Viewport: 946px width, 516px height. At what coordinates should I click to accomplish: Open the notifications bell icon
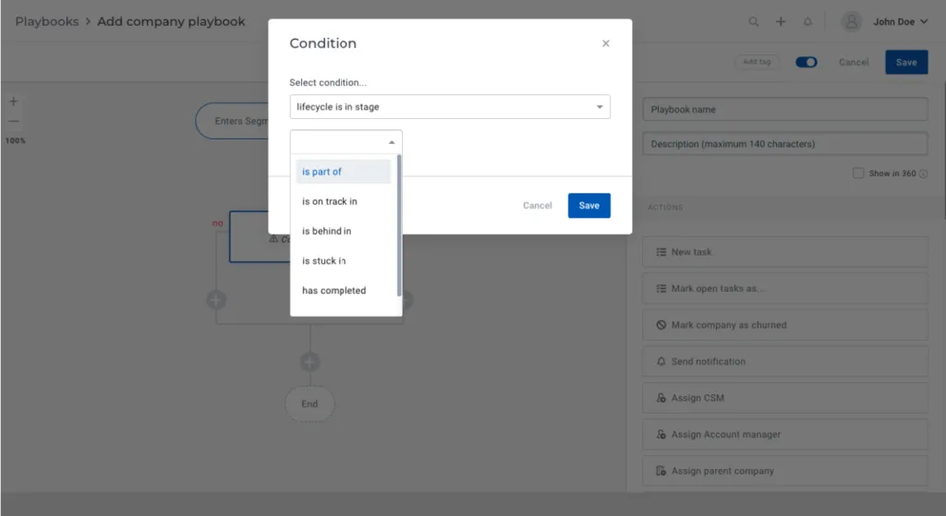click(x=807, y=22)
